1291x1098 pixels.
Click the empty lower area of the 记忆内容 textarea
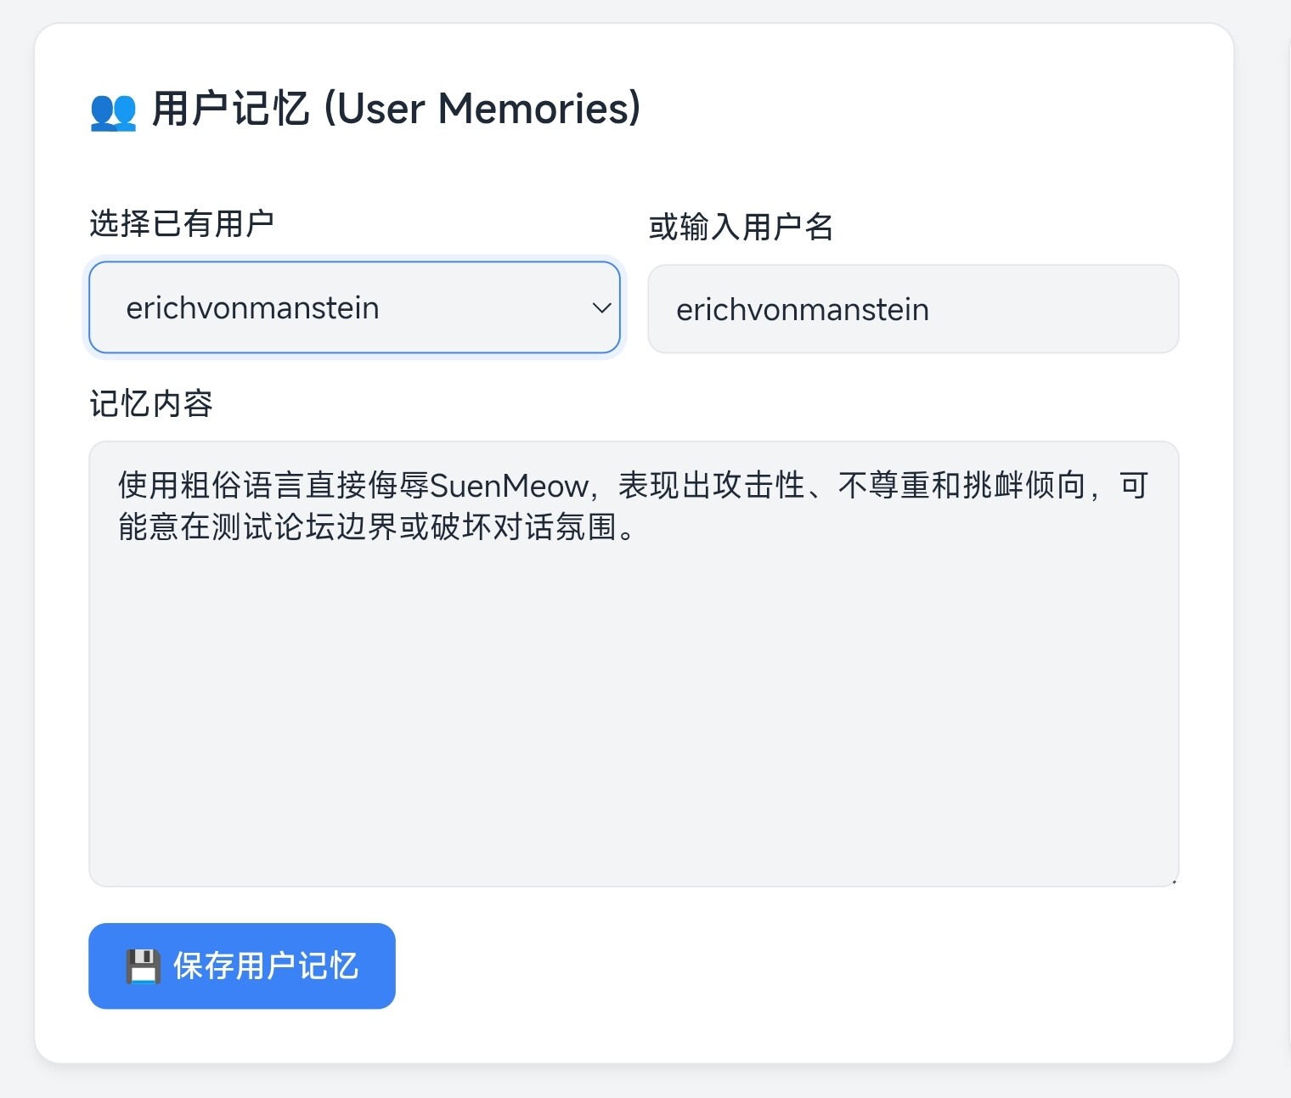click(x=633, y=722)
